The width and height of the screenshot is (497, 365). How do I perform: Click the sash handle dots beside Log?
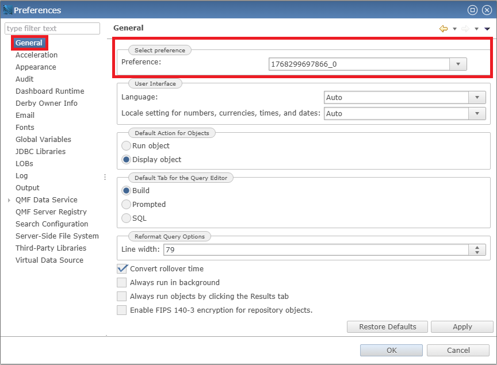coord(105,177)
